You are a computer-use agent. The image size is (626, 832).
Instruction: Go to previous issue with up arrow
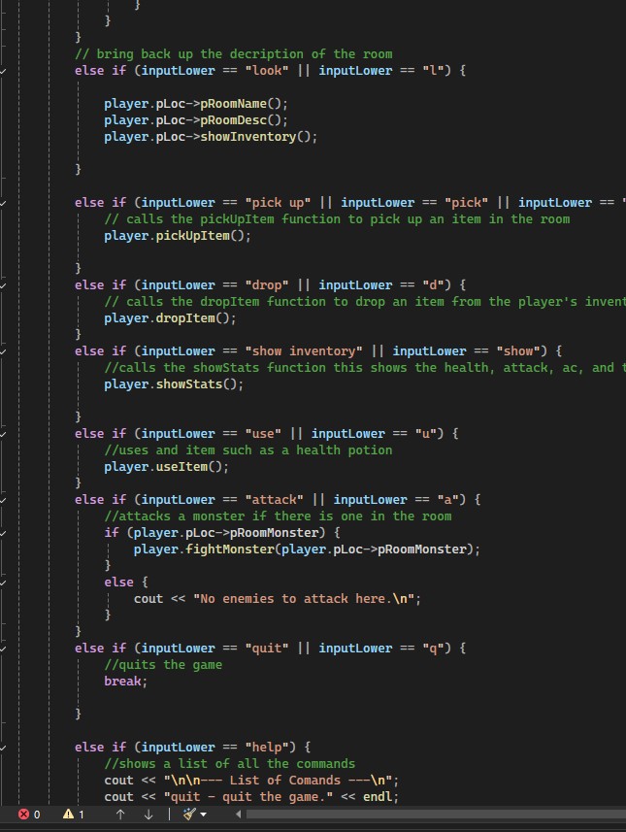120,814
